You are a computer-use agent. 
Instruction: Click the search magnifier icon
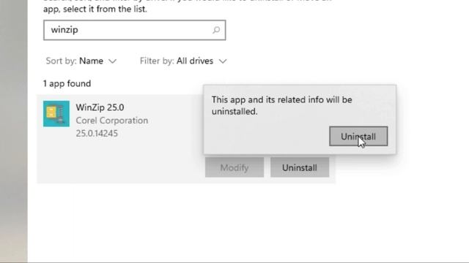pyautogui.click(x=216, y=30)
